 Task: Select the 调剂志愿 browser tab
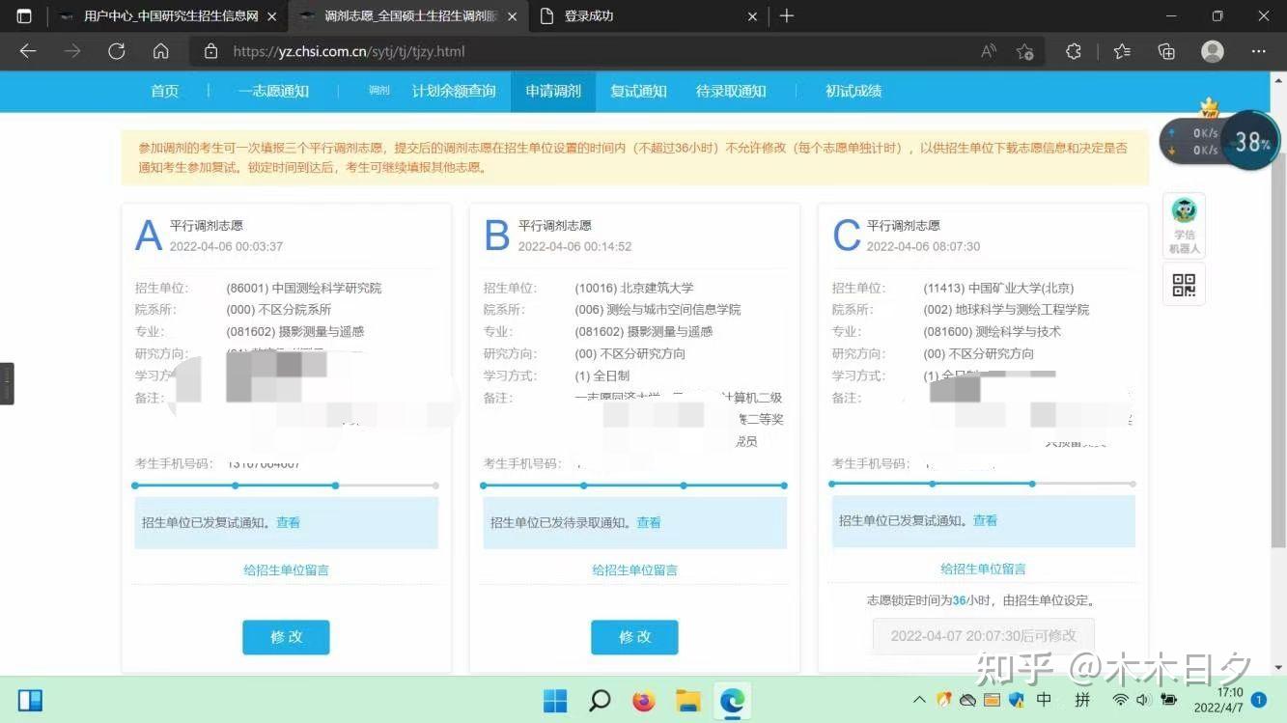click(407, 16)
